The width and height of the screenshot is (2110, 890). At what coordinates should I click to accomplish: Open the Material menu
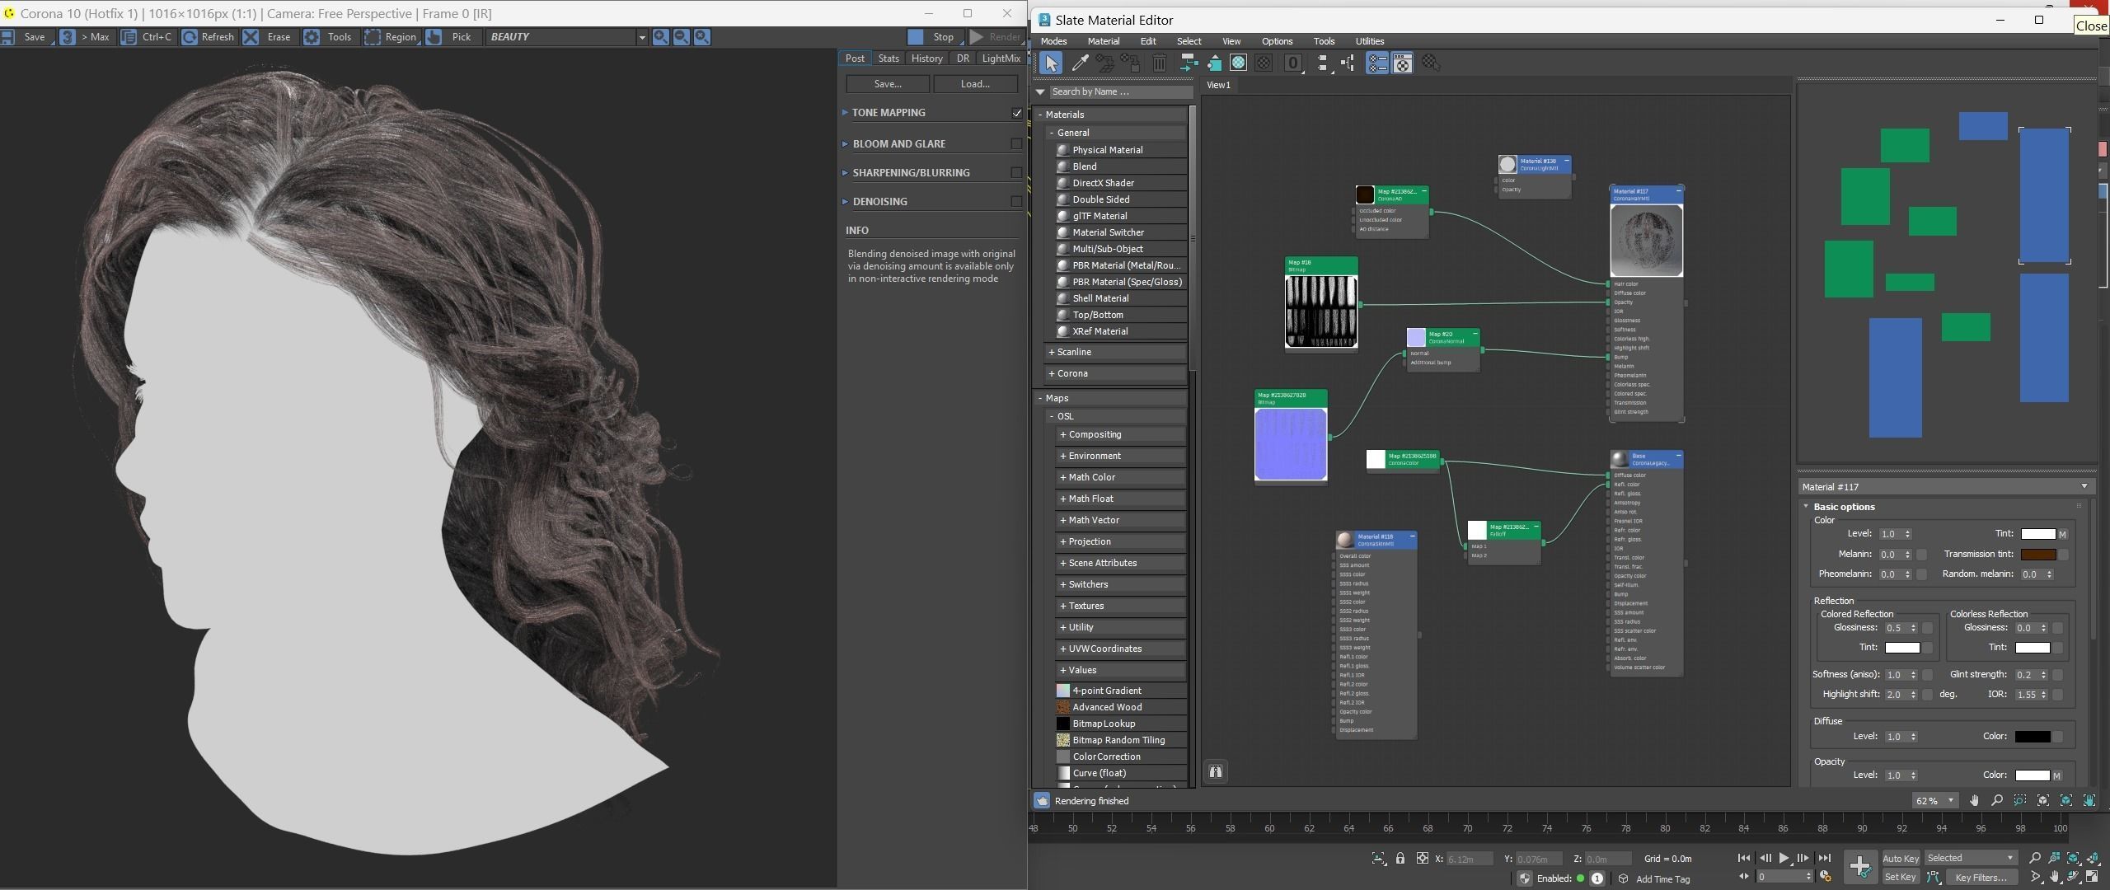coord(1103,41)
